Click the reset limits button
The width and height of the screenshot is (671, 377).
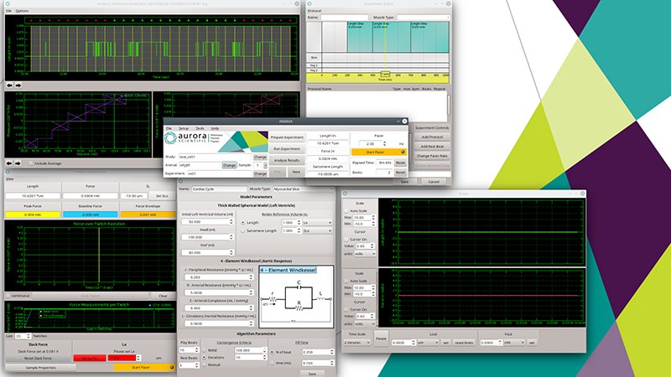(x=464, y=343)
